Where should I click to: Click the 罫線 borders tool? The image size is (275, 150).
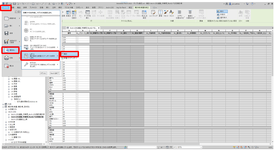click(160, 13)
